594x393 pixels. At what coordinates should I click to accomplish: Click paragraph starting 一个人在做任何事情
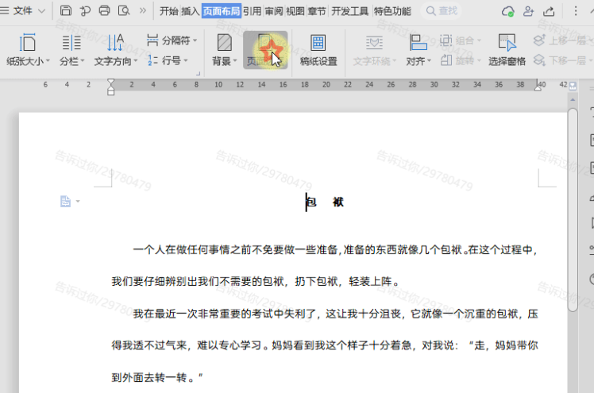(x=335, y=249)
